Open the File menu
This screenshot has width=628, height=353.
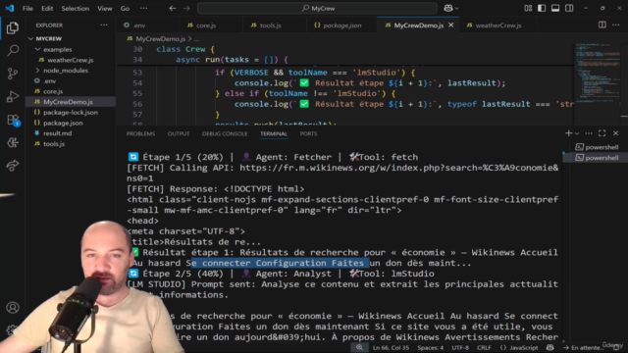(x=27, y=8)
